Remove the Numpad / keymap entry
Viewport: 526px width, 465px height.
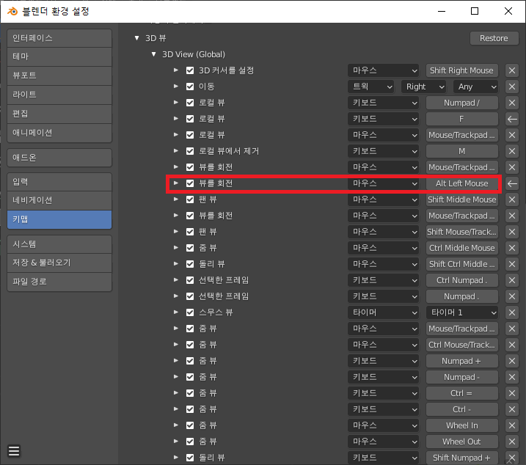coord(512,103)
